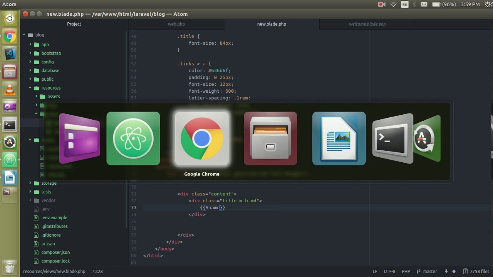
Task: Open the En keyboard layout menu
Action: [405, 5]
